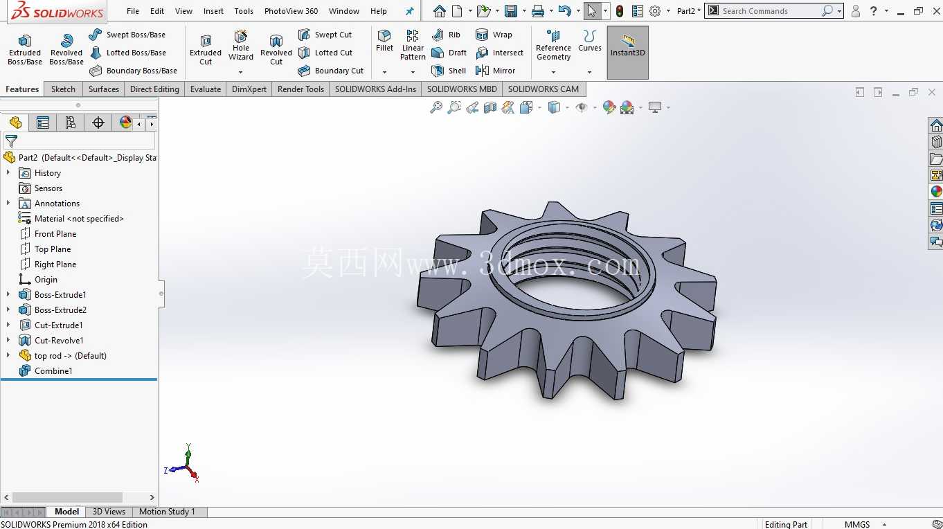943x529 pixels.
Task: Open the Fillet dropdown arrow
Action: click(384, 72)
